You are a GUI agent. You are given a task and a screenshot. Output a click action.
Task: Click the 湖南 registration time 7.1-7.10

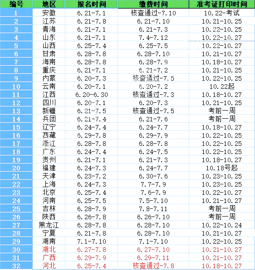(x=91, y=241)
